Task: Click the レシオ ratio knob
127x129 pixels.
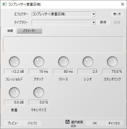Action: (x=88, y=62)
